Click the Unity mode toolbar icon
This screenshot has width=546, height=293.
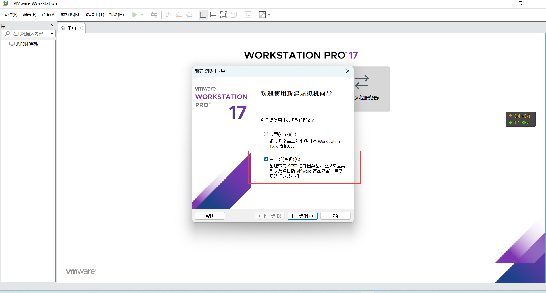click(234, 15)
